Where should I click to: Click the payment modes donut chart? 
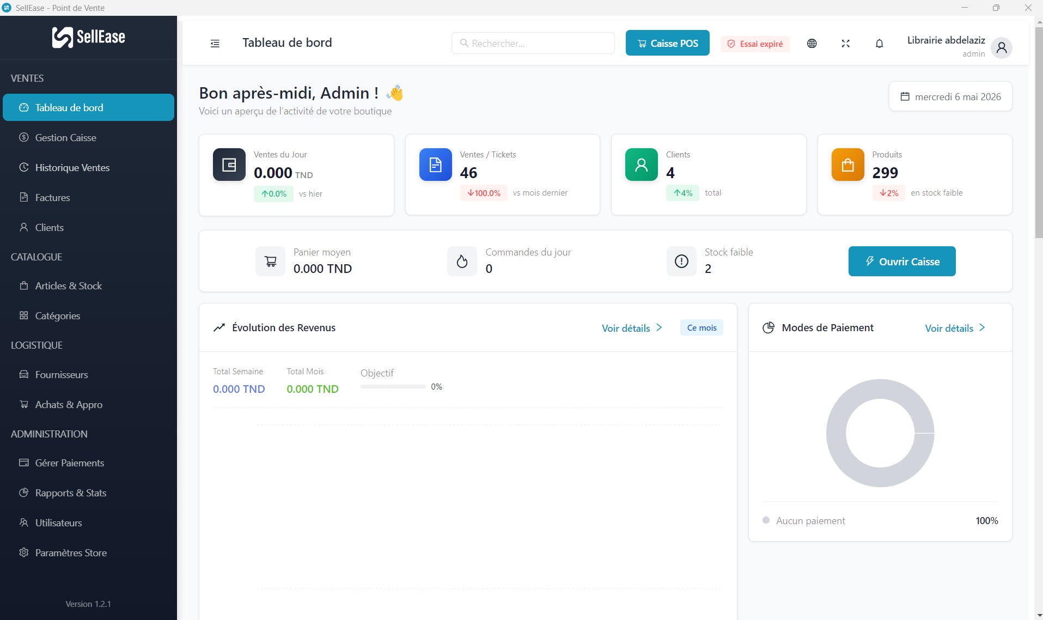[880, 433]
